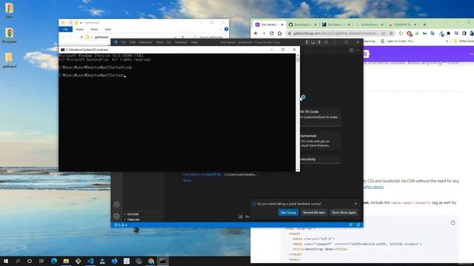Viewport: 474px width, 266px height.
Task: Click the split editor icon in VS Code
Action: (351, 50)
